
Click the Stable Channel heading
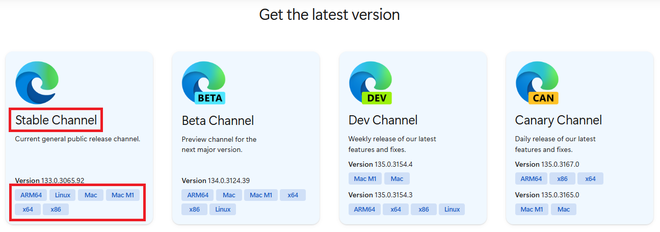(56, 120)
